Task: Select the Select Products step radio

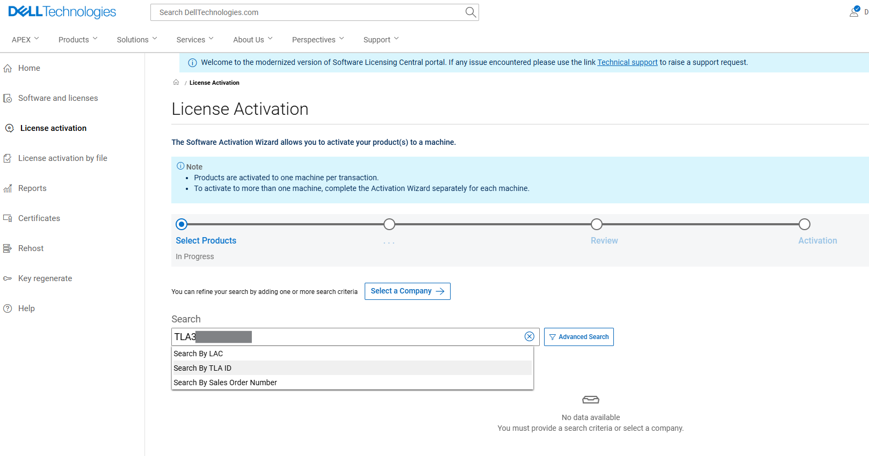Action: click(182, 224)
